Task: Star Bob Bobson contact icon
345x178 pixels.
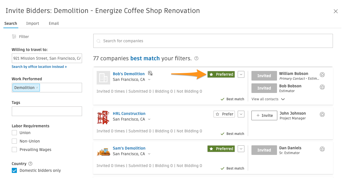Action: point(322,87)
